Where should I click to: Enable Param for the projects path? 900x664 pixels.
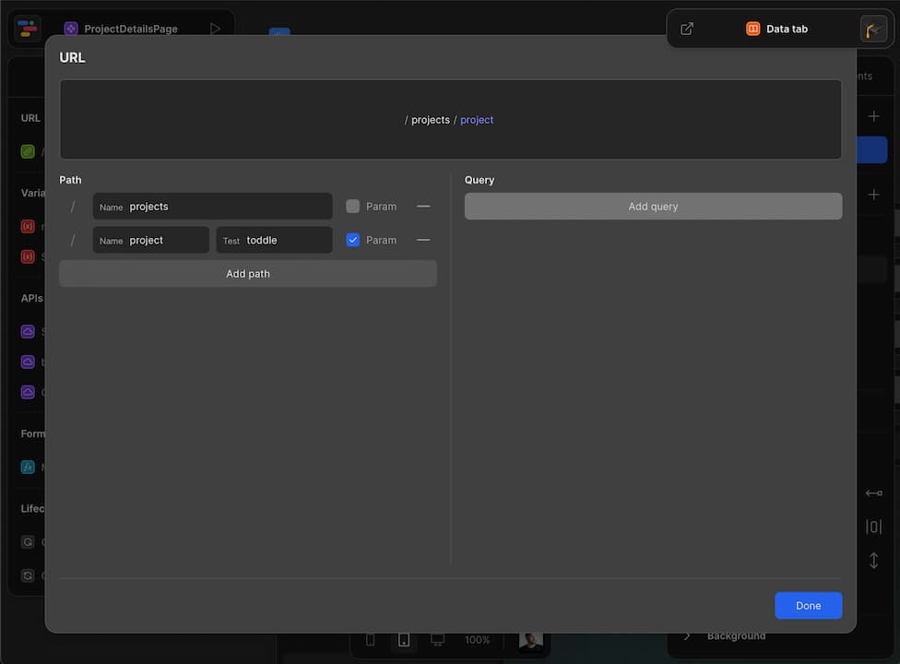(352, 207)
